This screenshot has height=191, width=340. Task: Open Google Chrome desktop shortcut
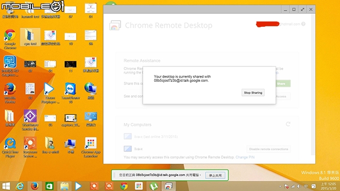pyautogui.click(x=10, y=39)
